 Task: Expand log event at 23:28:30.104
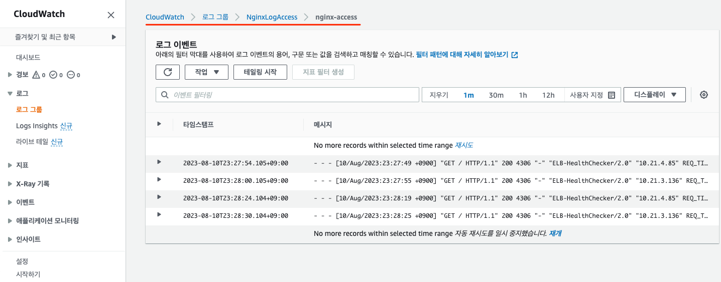pos(159,214)
